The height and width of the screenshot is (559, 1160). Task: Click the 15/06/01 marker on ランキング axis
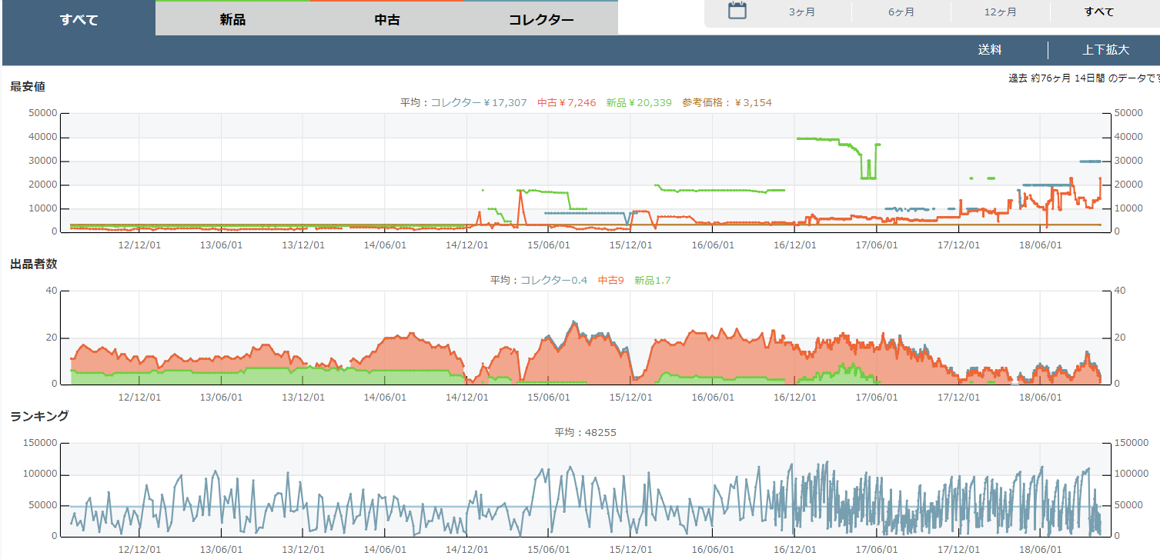coord(548,549)
